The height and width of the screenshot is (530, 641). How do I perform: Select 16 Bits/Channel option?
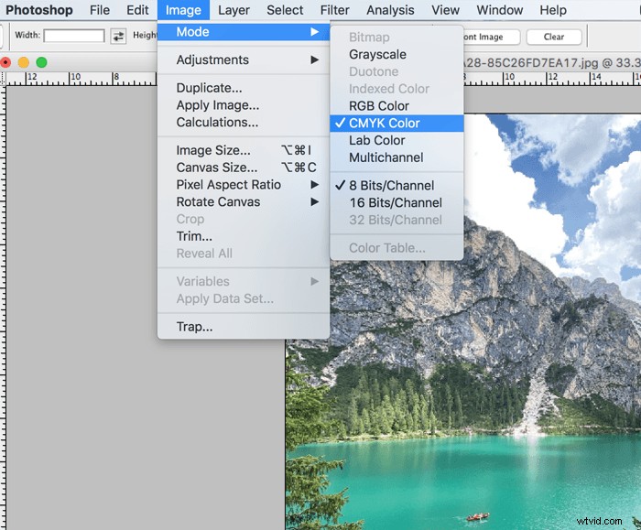click(x=397, y=202)
